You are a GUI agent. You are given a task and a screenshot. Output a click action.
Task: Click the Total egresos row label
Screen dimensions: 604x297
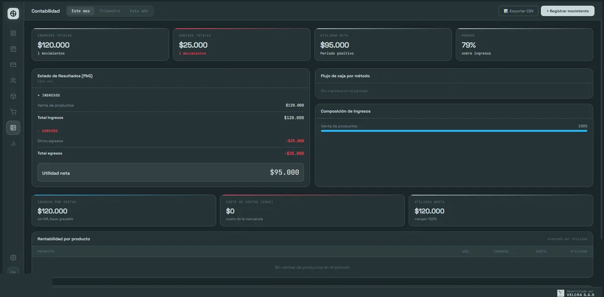tap(50, 153)
